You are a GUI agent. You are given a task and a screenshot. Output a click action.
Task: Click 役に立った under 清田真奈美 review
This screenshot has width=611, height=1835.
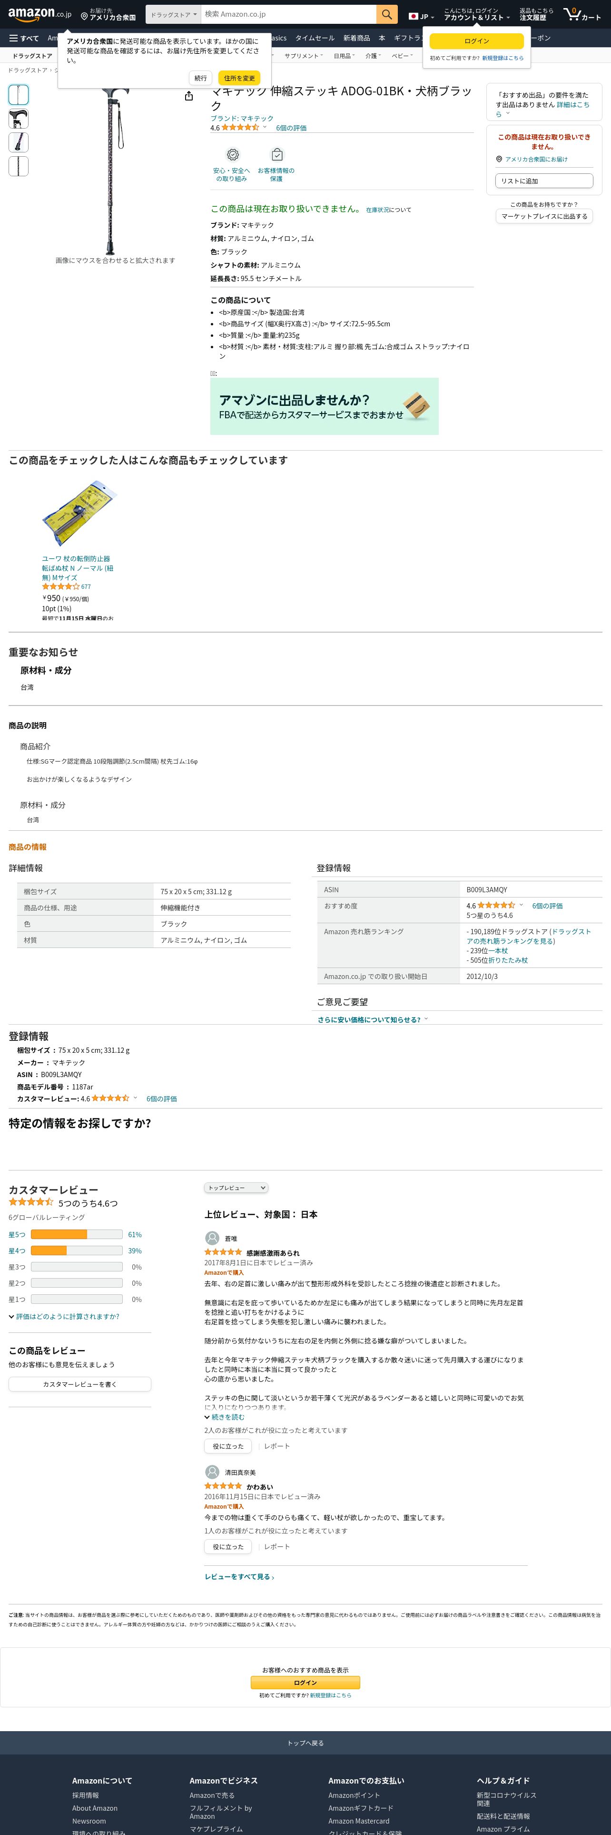coord(227,1546)
